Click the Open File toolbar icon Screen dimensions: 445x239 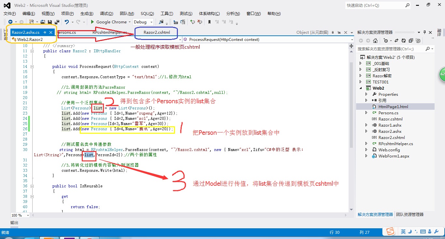click(43, 22)
